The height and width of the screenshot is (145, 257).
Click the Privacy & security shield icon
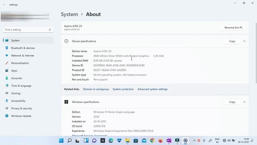pos(7,108)
